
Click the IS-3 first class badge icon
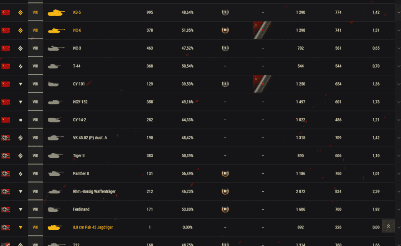click(x=225, y=48)
